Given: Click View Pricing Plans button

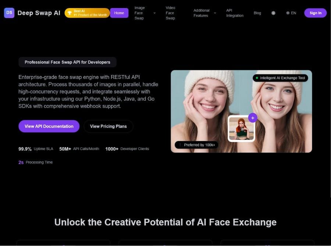Looking at the screenshot, I should pyautogui.click(x=108, y=126).
